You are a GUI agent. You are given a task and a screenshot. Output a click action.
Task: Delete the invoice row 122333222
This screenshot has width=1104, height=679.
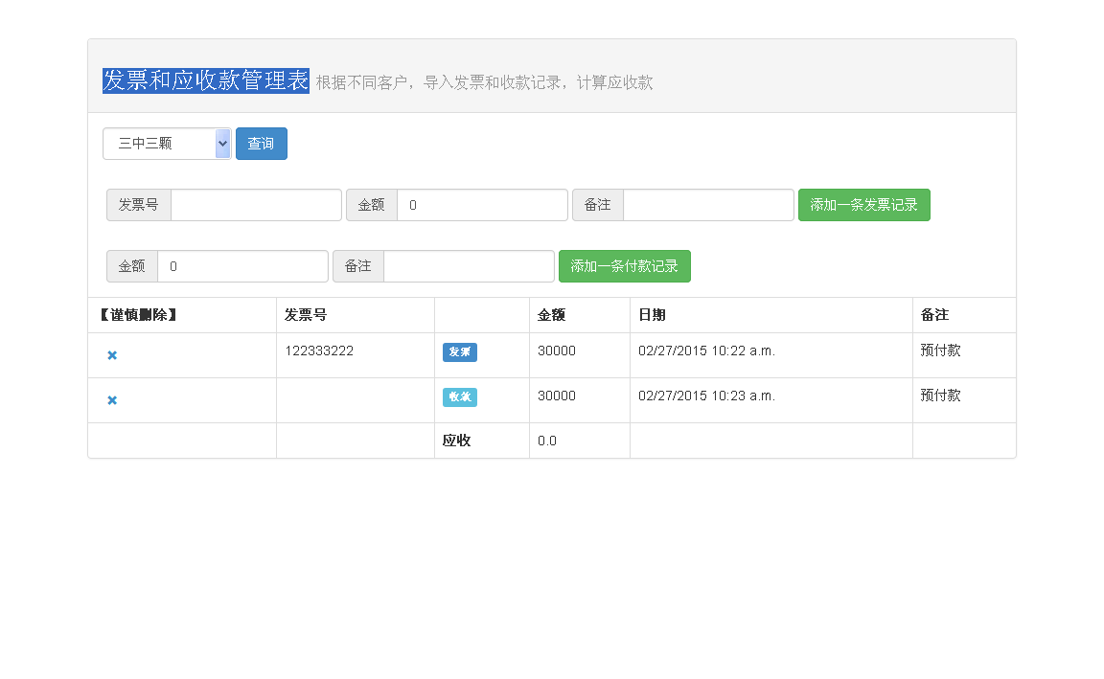112,355
